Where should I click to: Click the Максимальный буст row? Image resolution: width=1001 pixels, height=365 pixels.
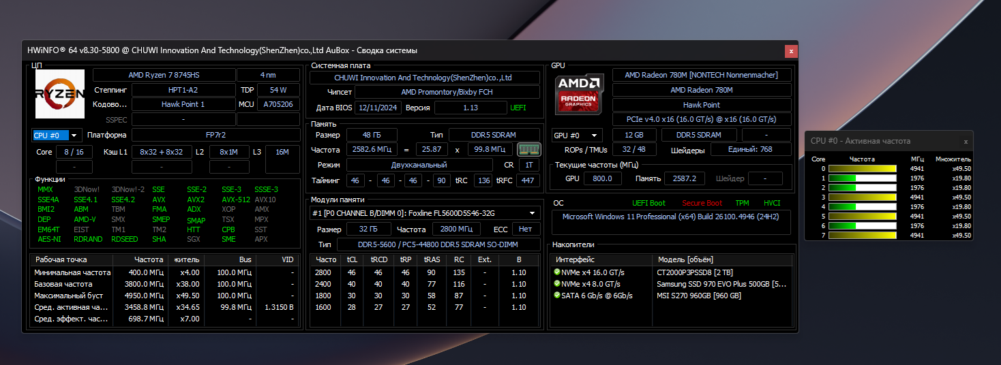coord(165,296)
